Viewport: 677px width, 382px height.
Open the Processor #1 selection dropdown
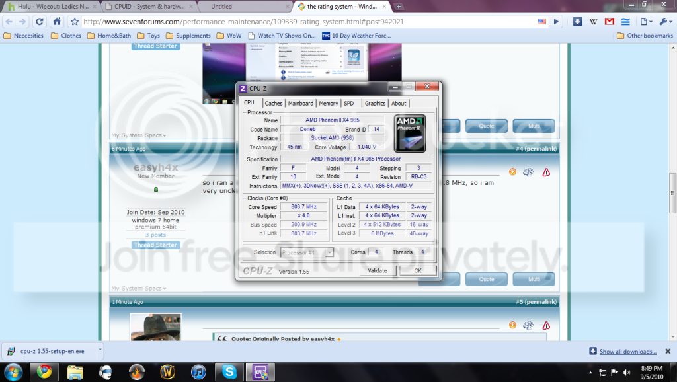pyautogui.click(x=307, y=252)
